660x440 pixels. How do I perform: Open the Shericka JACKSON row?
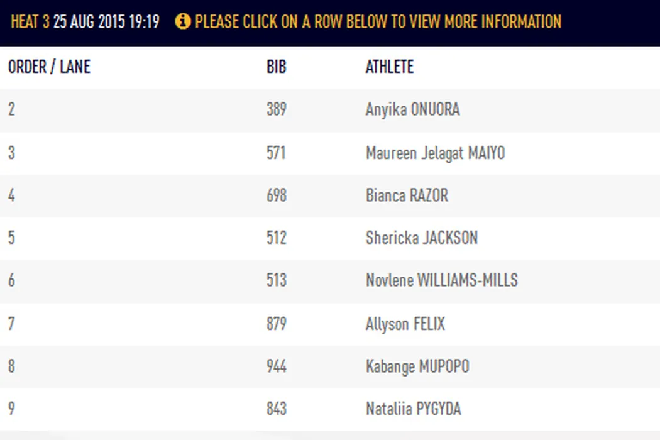421,238
